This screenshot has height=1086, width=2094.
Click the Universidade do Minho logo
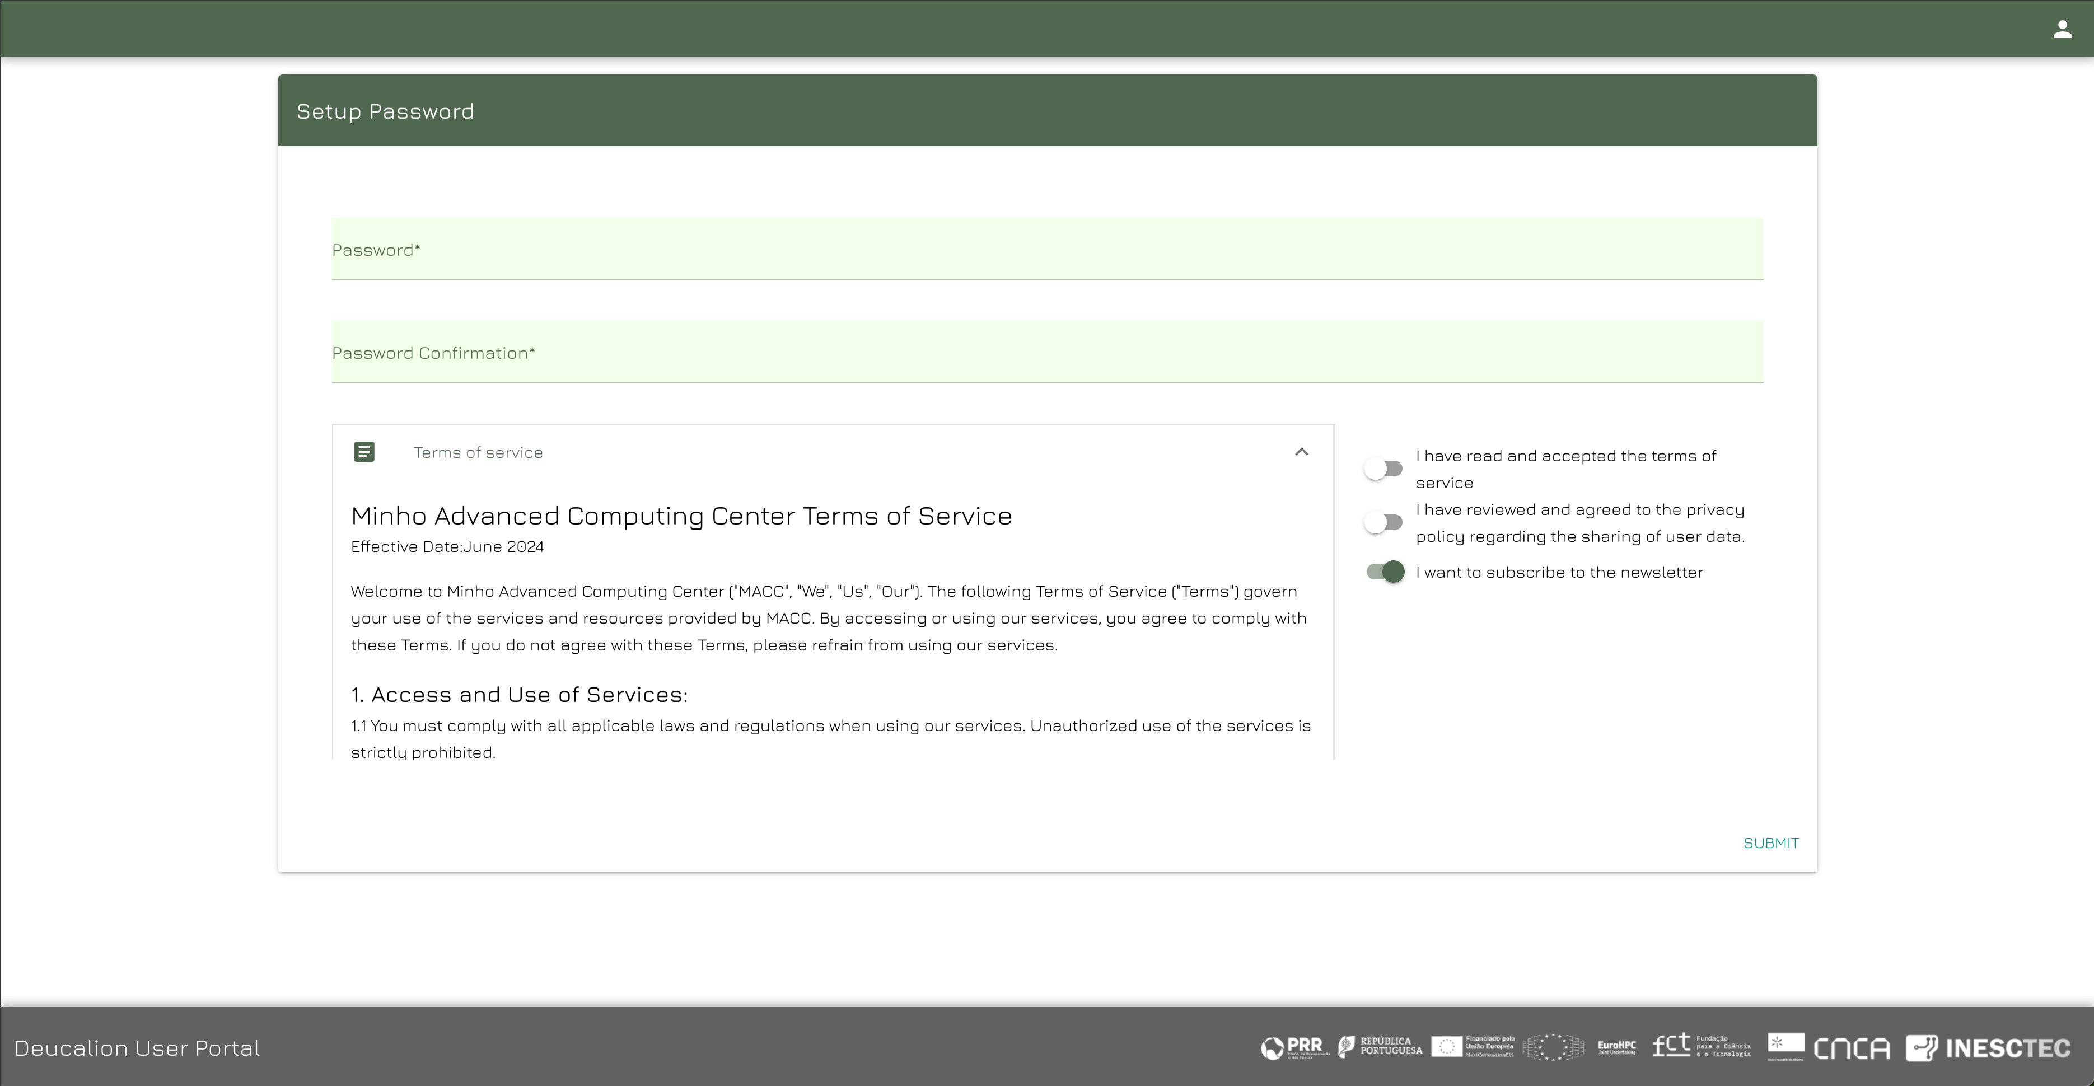pyautogui.click(x=1785, y=1046)
